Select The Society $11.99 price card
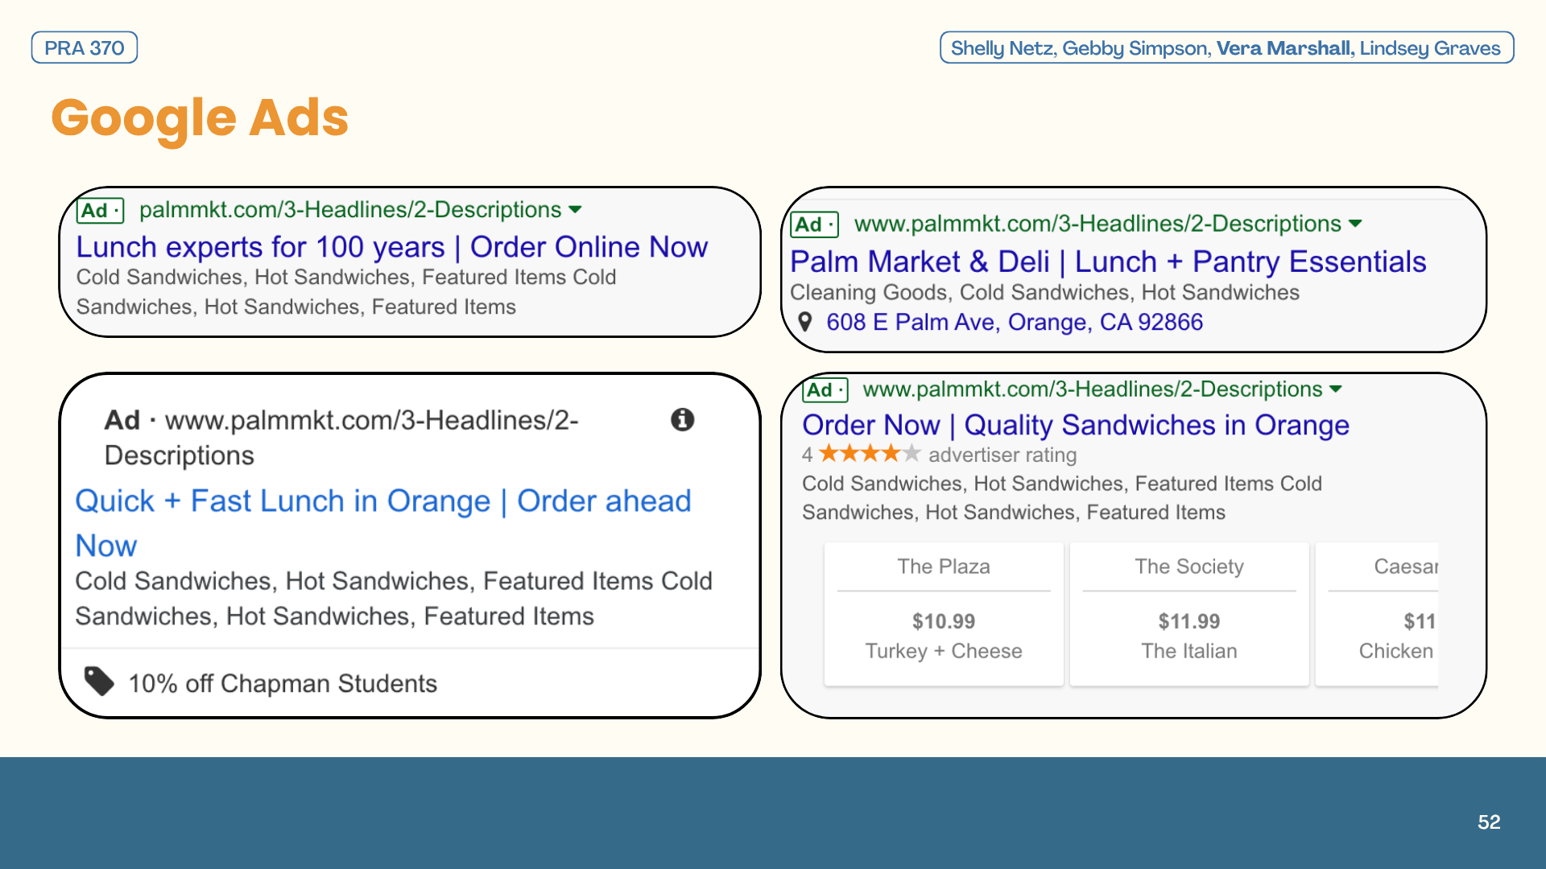This screenshot has width=1546, height=869. (1189, 614)
